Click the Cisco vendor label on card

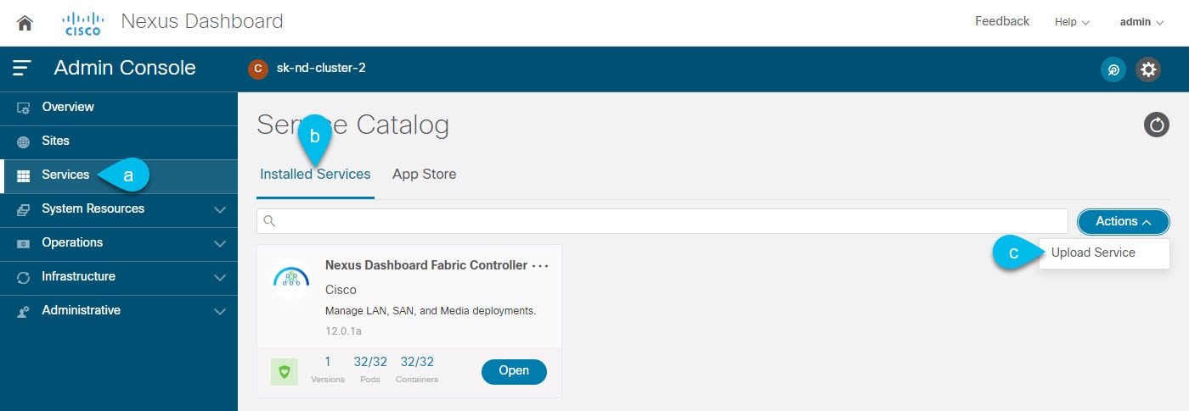[x=341, y=290]
